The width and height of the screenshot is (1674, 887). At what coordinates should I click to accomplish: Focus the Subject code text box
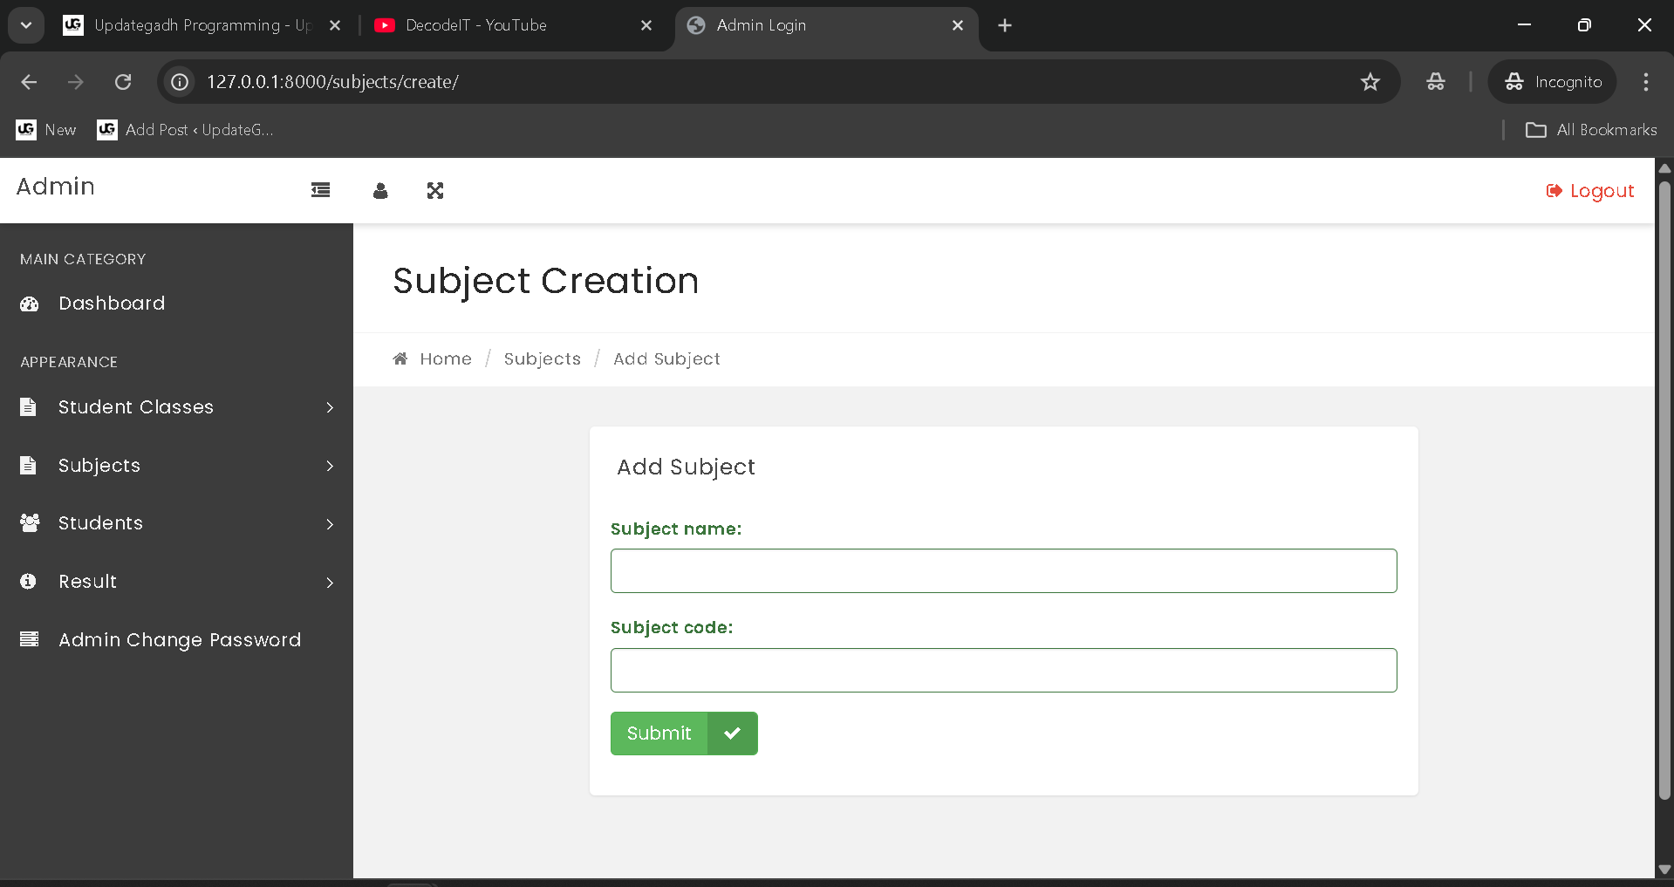click(1003, 671)
